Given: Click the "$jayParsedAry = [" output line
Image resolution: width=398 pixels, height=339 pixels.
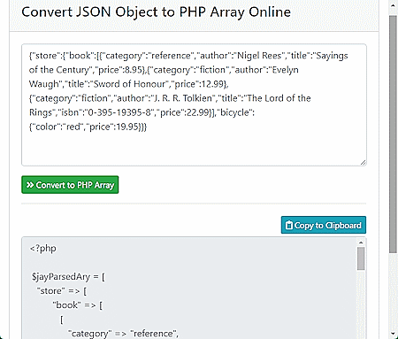Looking at the screenshot, I should [x=68, y=277].
